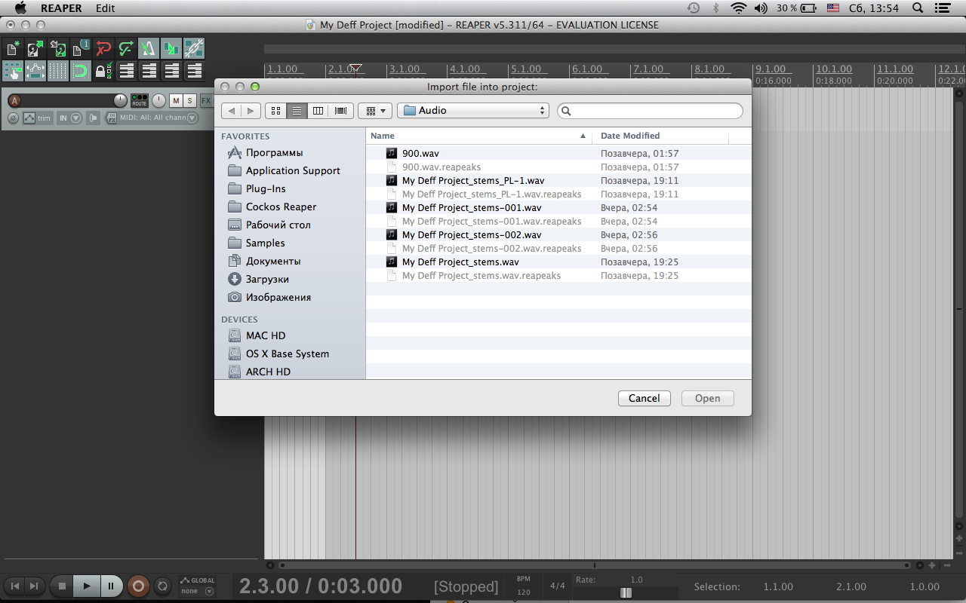Click the track trim envelope button
Image resolution: width=966 pixels, height=603 pixels.
[x=37, y=118]
